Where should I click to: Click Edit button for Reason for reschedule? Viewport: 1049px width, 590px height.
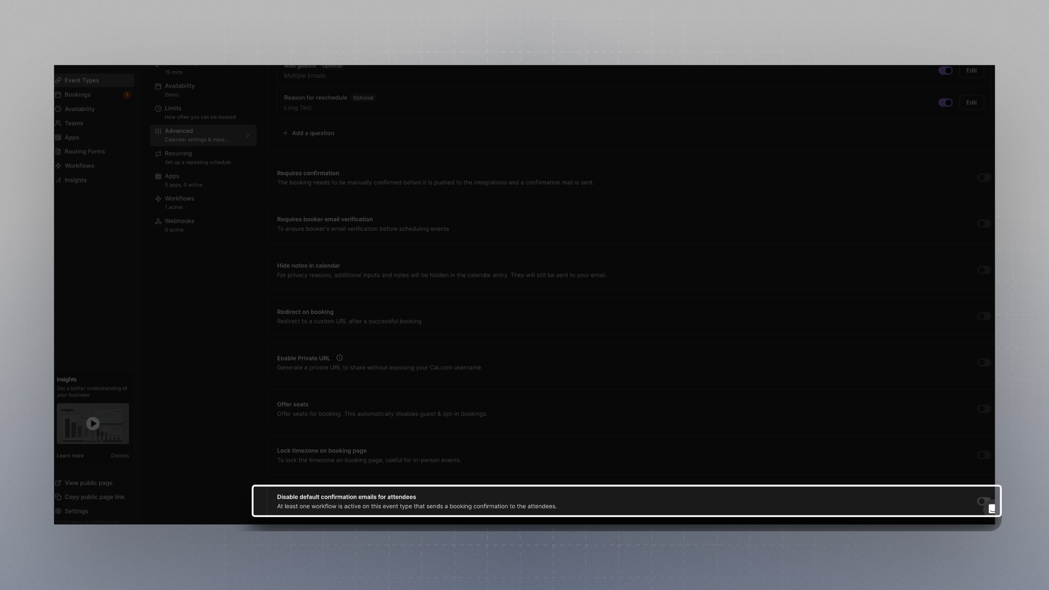971,103
